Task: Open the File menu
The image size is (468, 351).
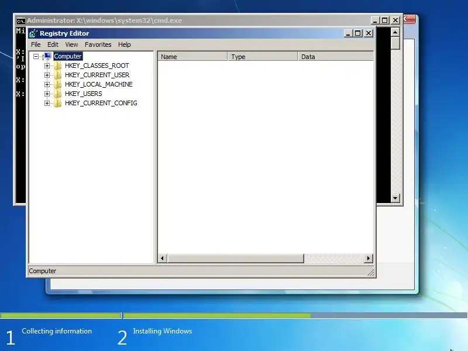Action: 36,44
